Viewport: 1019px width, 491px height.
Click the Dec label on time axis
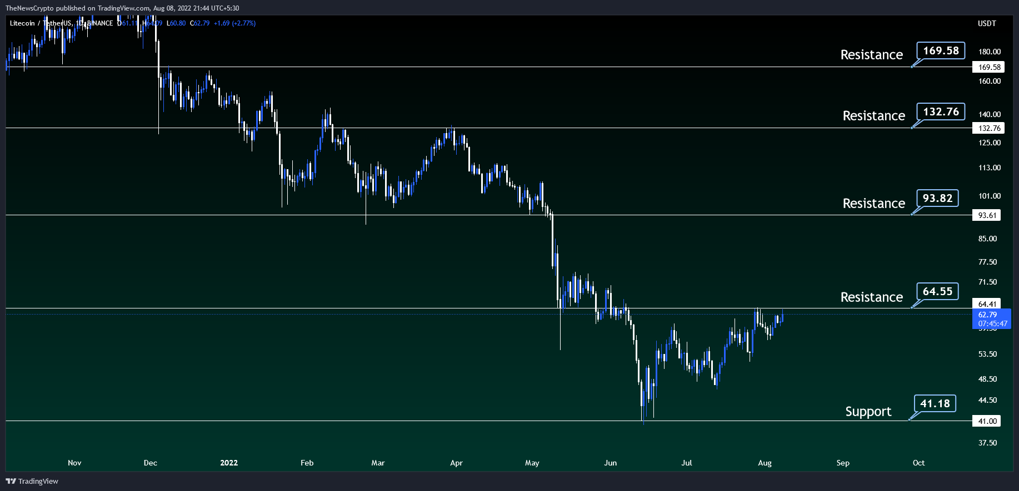(x=150, y=463)
